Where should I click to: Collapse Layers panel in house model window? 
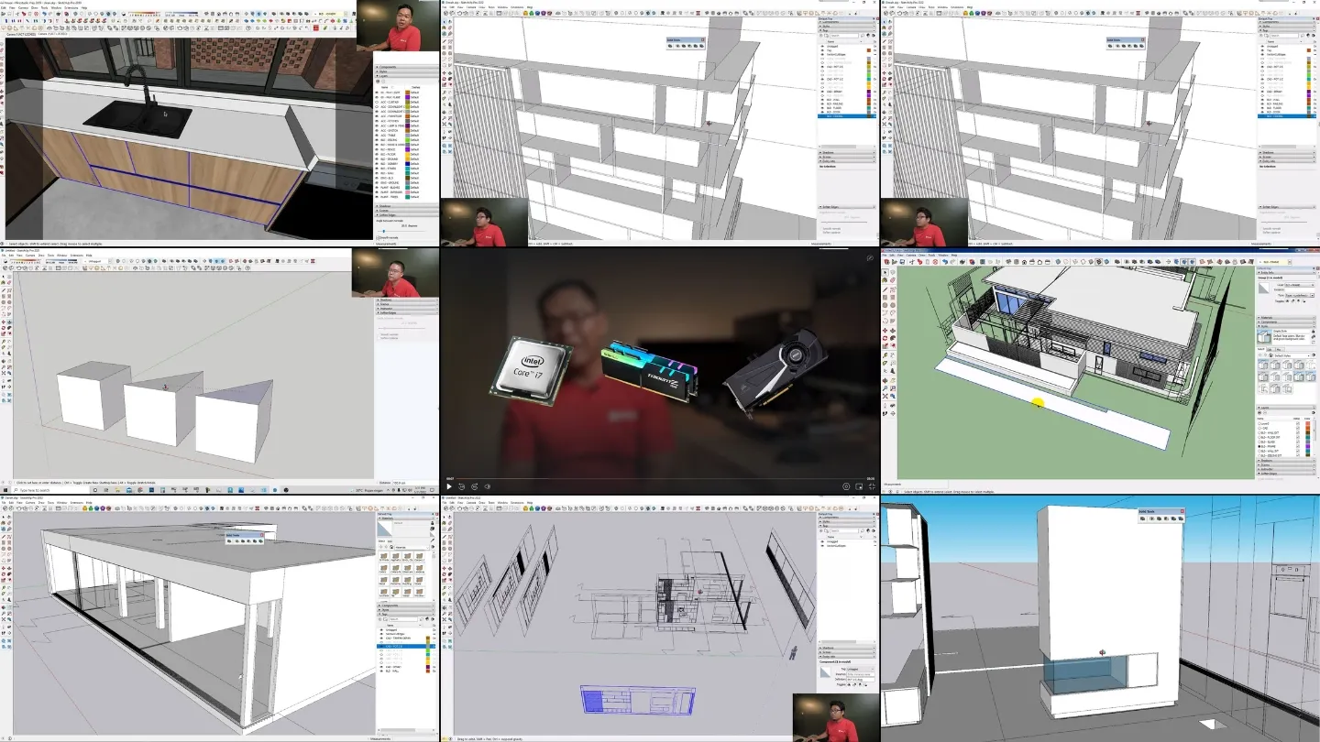(1286, 408)
